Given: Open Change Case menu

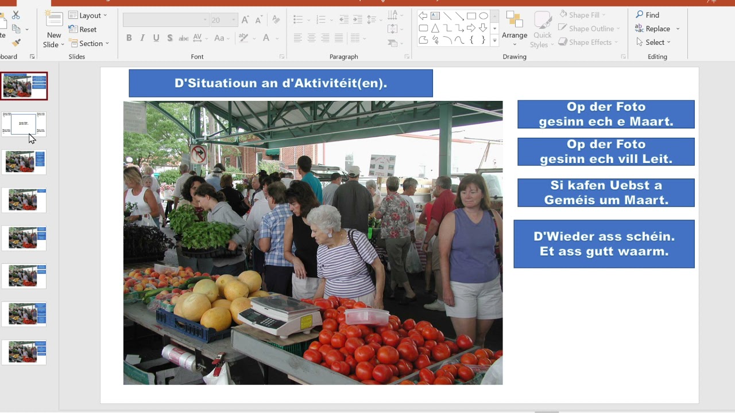Looking at the screenshot, I should coord(221,38).
